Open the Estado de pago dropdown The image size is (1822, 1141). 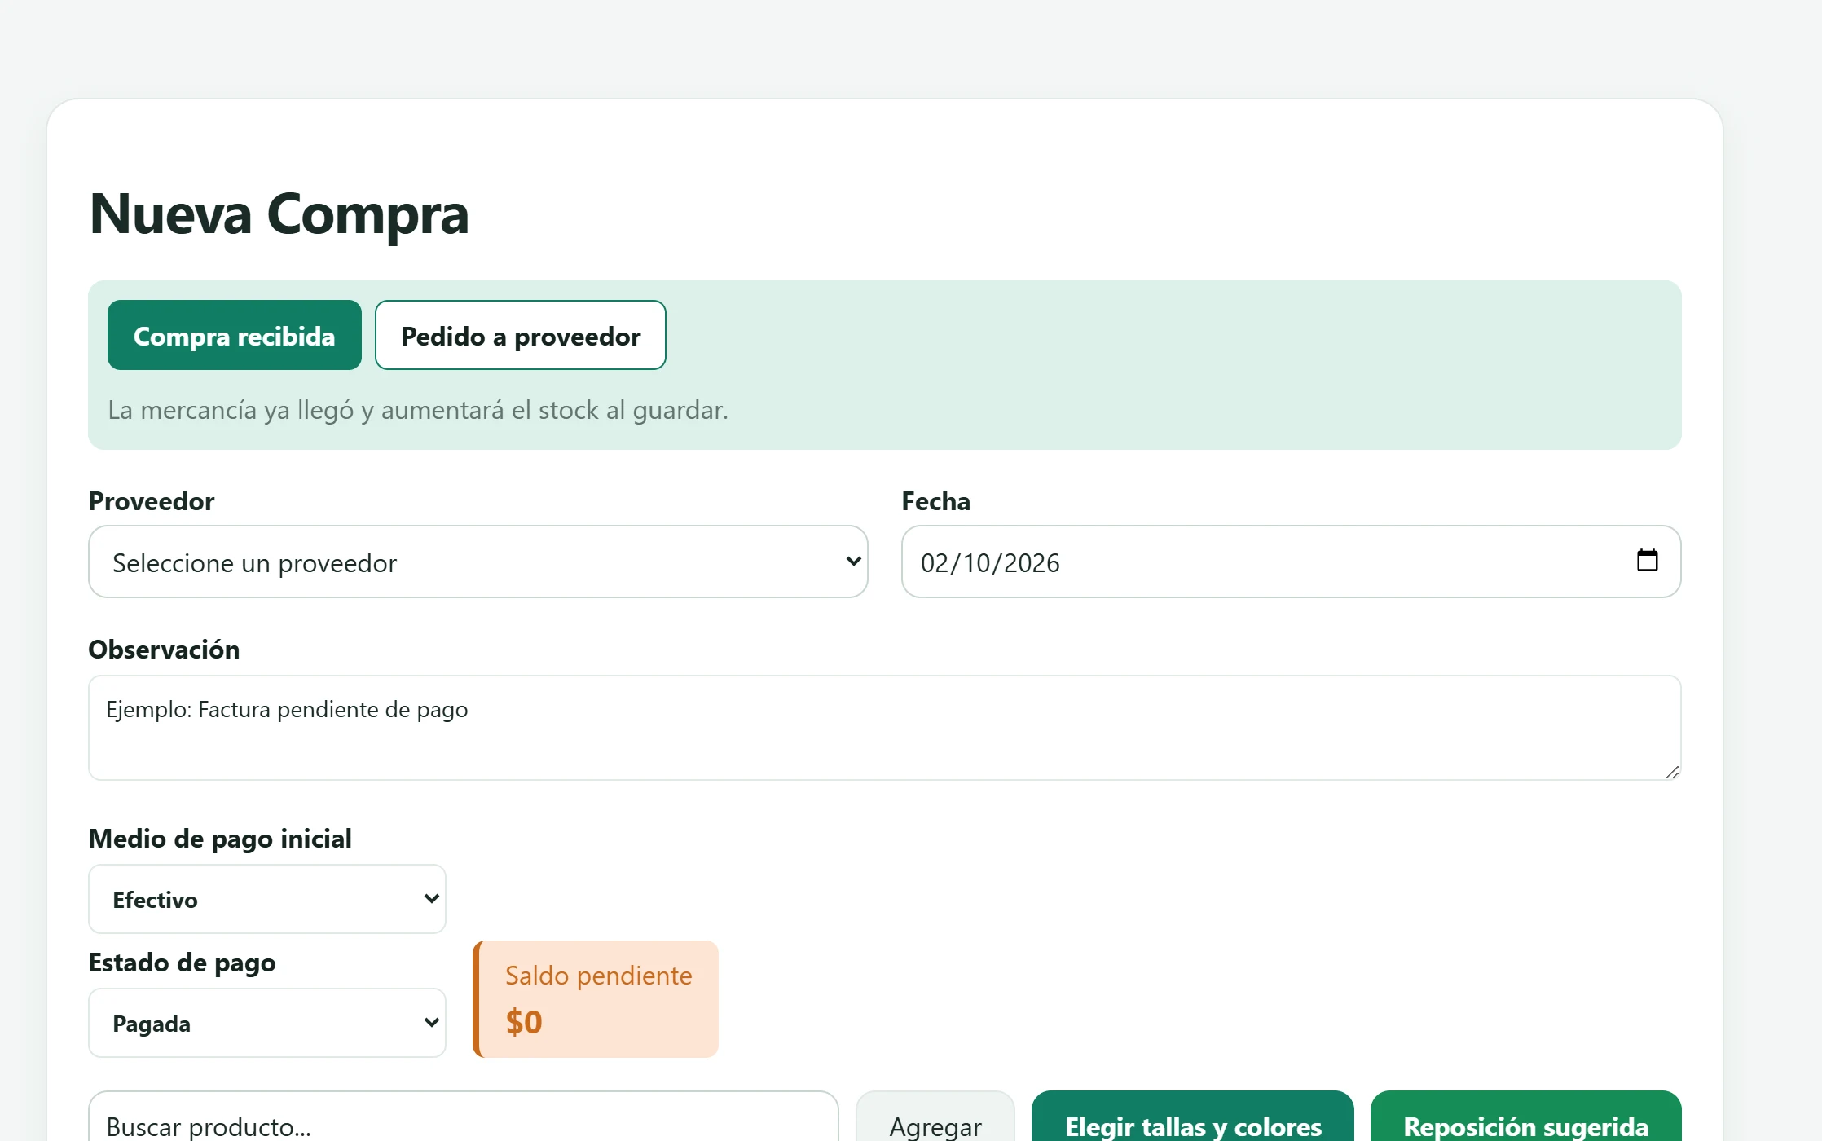(267, 1023)
